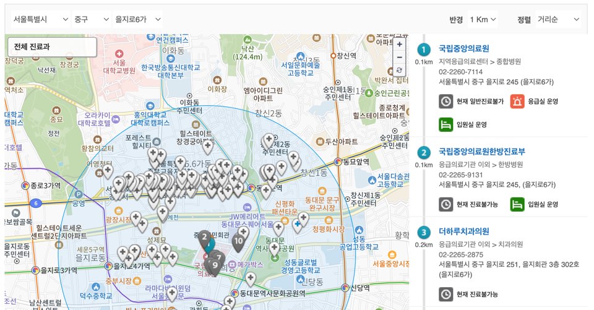
Task: Open 국립중앙의료원한방진료부 link
Action: point(482,152)
